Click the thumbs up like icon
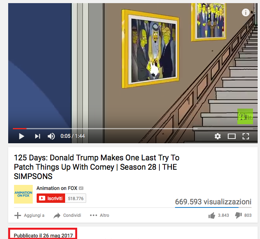The height and width of the screenshot is (239, 260). coord(212,216)
